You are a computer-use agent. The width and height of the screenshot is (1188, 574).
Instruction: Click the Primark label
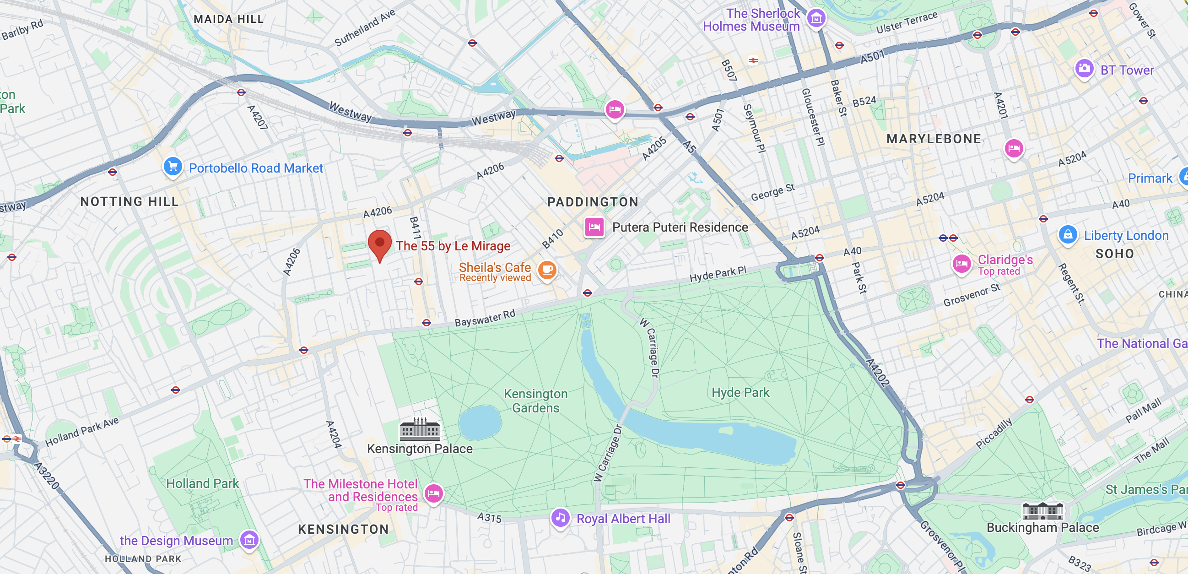[1150, 178]
